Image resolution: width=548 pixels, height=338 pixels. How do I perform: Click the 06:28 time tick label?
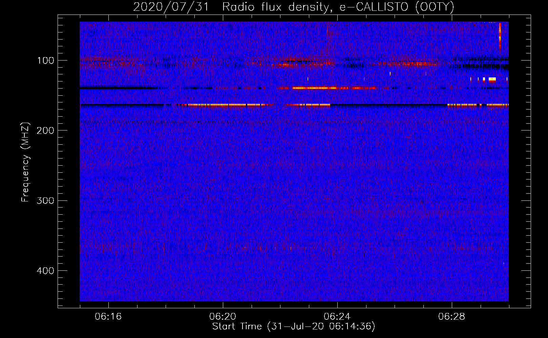(x=451, y=317)
